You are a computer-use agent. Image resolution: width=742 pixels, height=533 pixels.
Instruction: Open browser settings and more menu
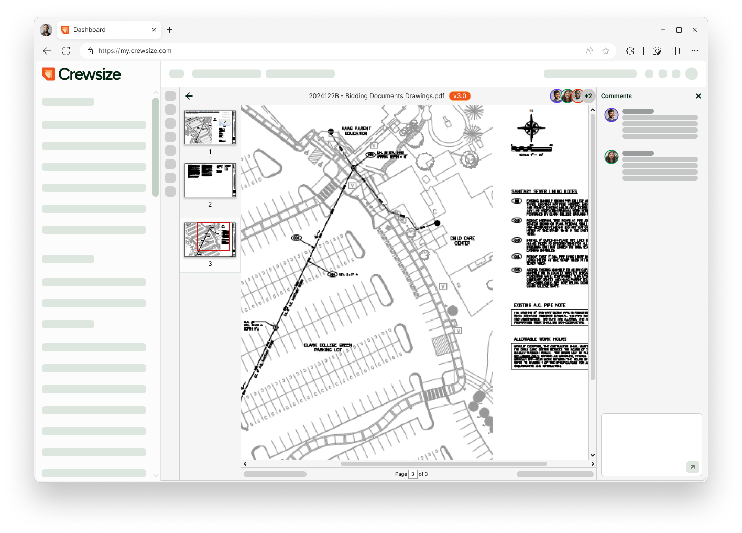695,51
